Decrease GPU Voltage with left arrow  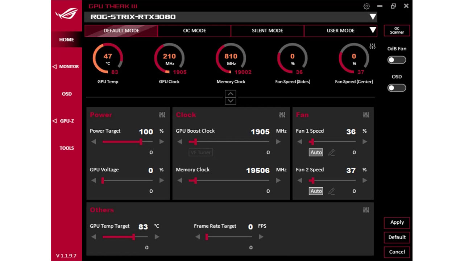coord(94,181)
